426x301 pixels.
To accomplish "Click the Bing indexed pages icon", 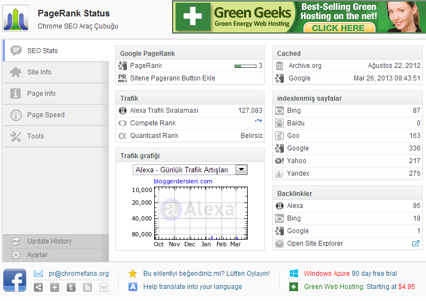I will [x=279, y=111].
